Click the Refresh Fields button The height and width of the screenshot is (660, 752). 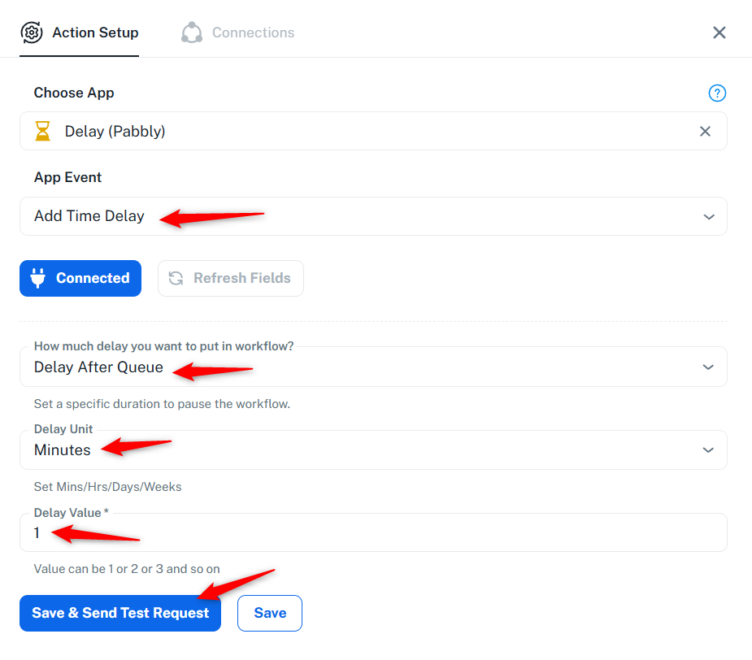click(231, 278)
